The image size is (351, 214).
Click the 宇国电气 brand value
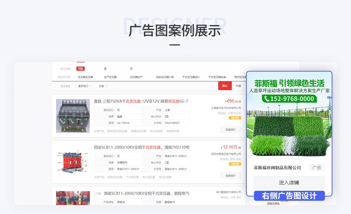(x=122, y=162)
